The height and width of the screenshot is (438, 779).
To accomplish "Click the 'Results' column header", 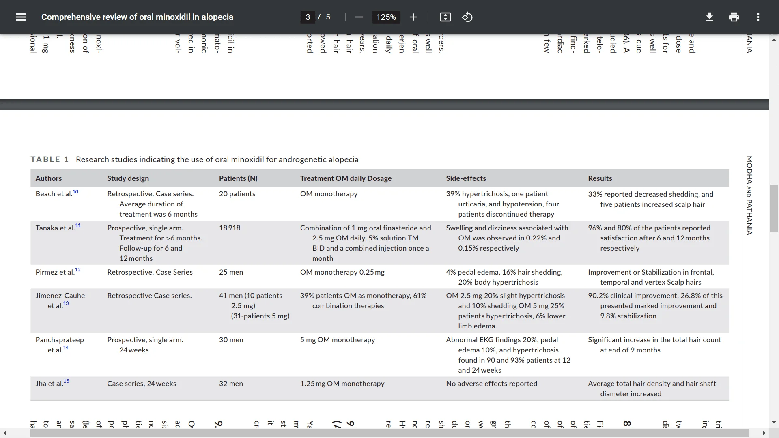I will [600, 178].
